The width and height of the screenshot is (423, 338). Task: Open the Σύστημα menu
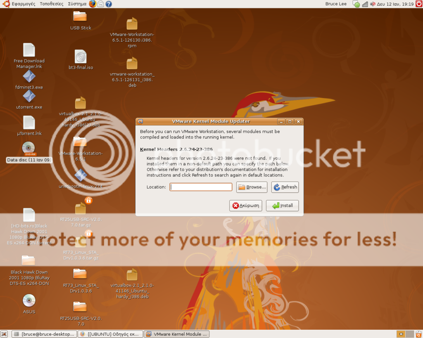point(77,4)
